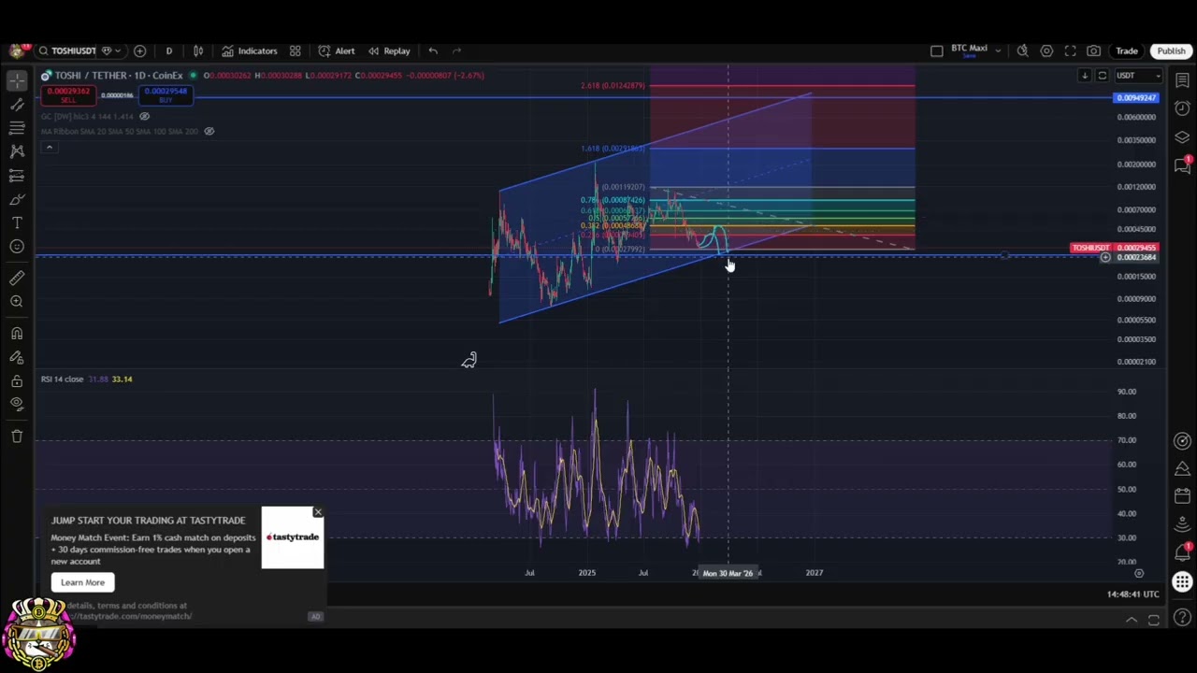Collapse the indicator legend chevron

click(x=49, y=147)
